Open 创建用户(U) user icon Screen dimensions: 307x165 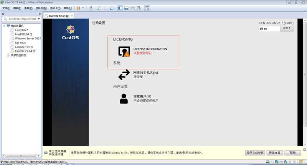[x=124, y=99]
